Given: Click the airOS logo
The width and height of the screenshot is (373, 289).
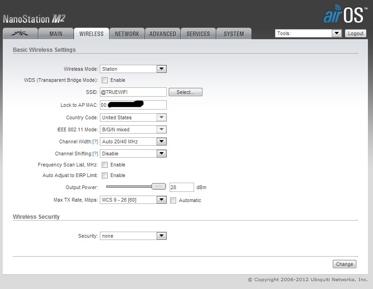Looking at the screenshot, I should point(343,15).
